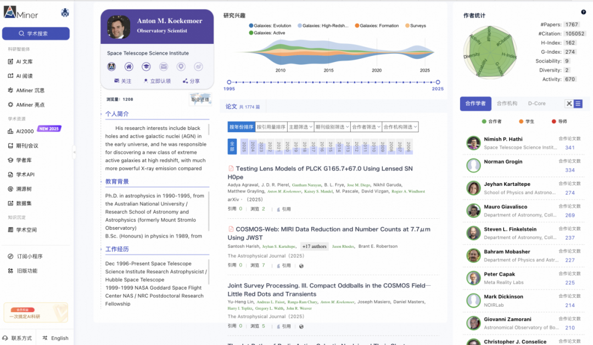The width and height of the screenshot is (593, 345).
Task: Open AMiner 沉思 in the sidebar
Action: click(26, 91)
